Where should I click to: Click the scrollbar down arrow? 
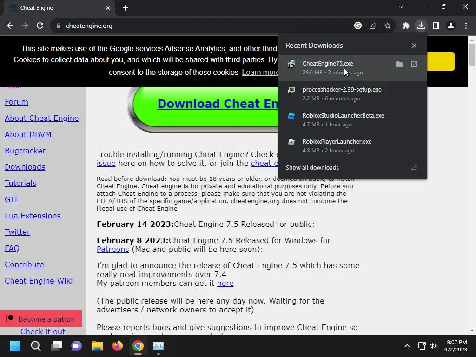[x=472, y=331]
